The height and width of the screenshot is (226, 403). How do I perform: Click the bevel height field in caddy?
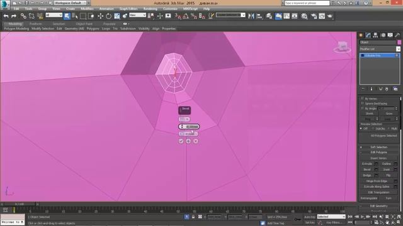pos(189,127)
